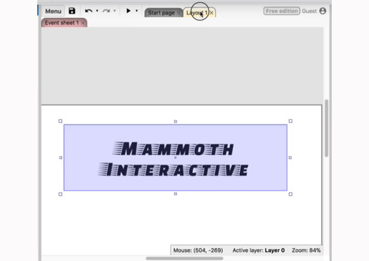Click the sprite's center origin point

coord(176,158)
